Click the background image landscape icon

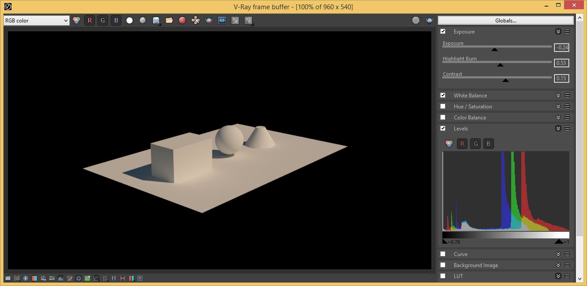coord(87,278)
